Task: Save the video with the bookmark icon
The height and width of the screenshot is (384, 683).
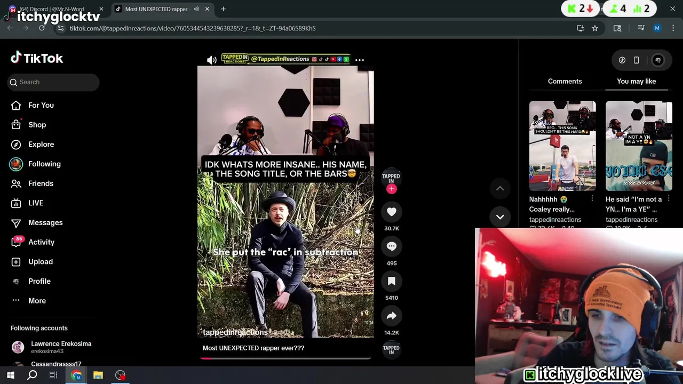Action: (392, 281)
